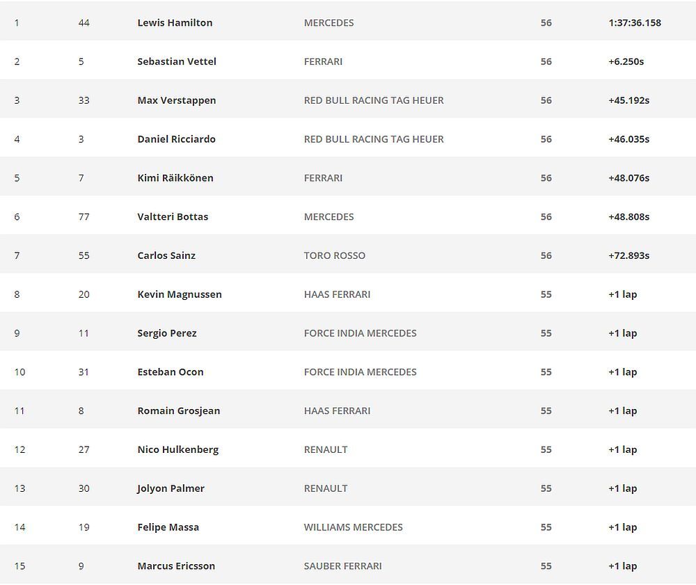Select the SAUBER FERRARI team cell
Image resolution: width=696 pixels, height=585 pixels.
coord(342,566)
